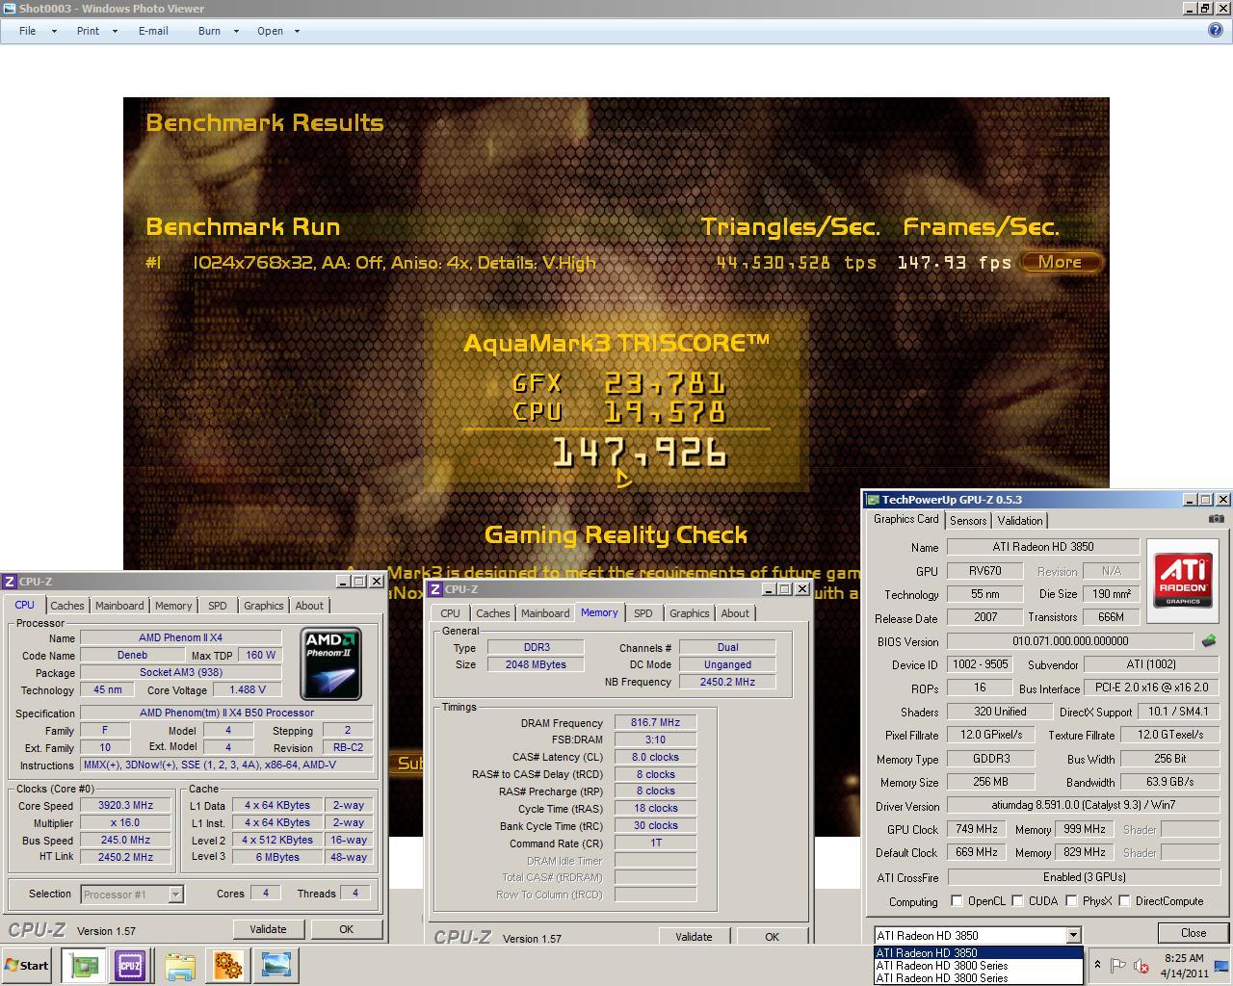Open the Burn menu dropdown
Viewport: 1233px width, 986px height.
tap(218, 31)
